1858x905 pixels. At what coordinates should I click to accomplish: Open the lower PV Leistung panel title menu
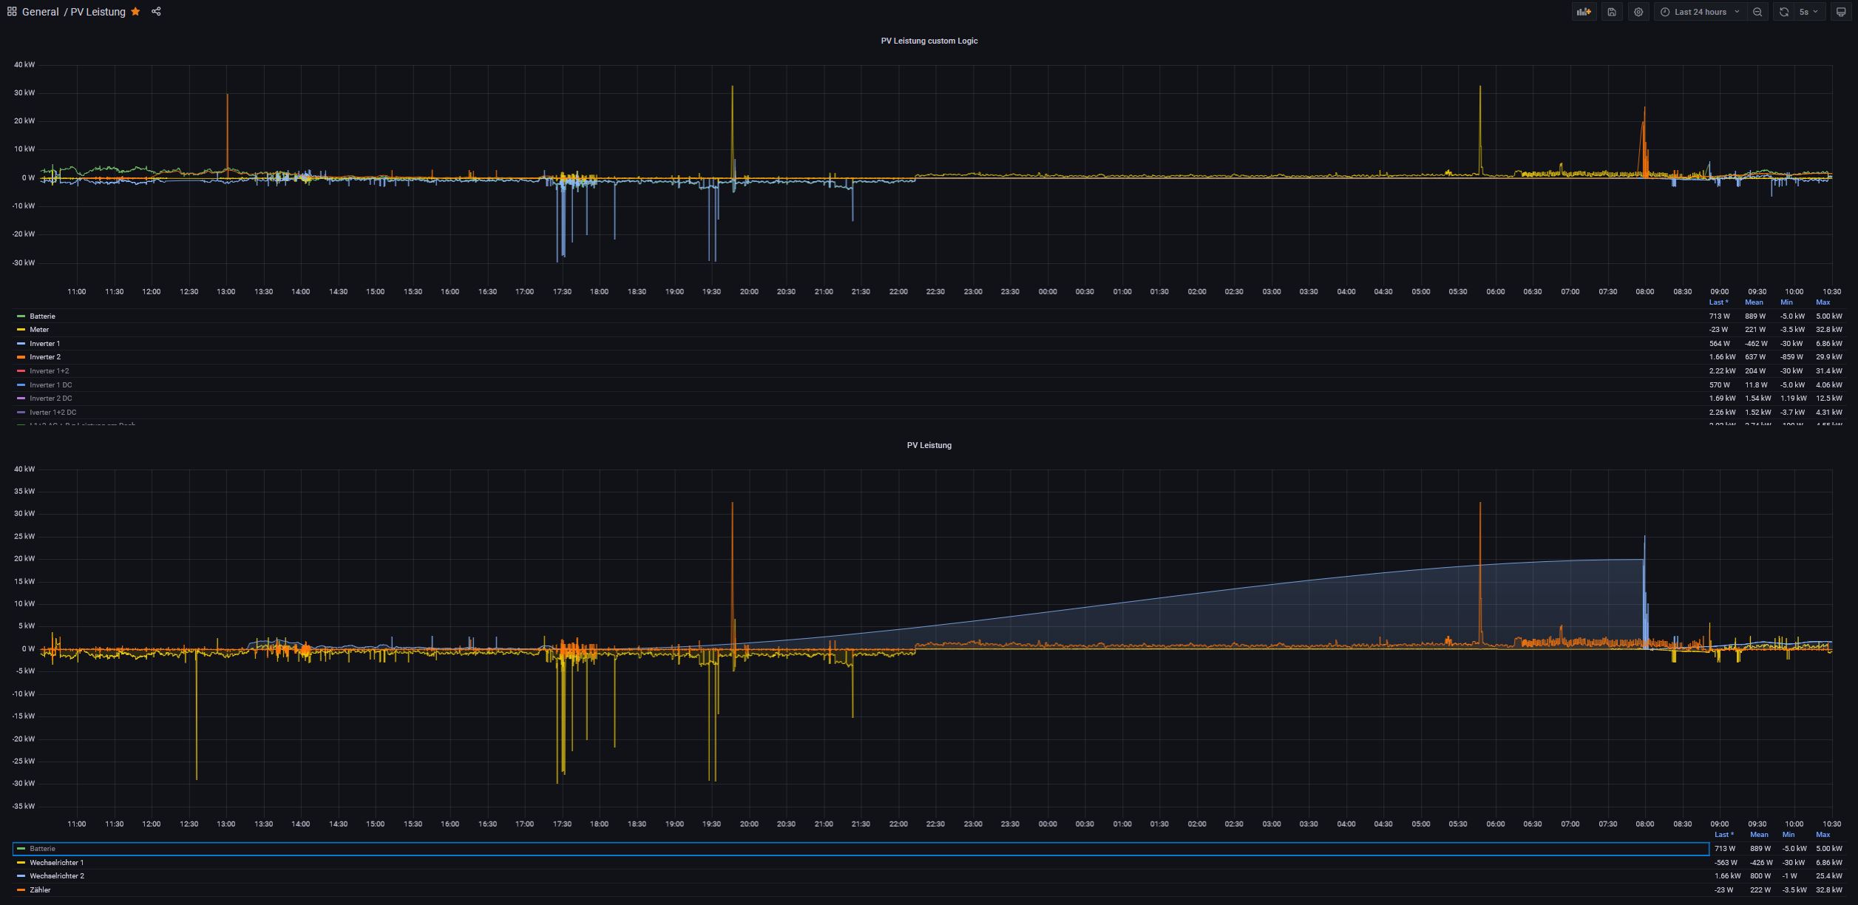pyautogui.click(x=929, y=445)
